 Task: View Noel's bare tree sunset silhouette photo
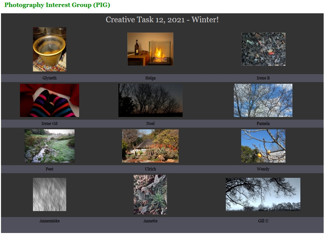pyautogui.click(x=150, y=100)
